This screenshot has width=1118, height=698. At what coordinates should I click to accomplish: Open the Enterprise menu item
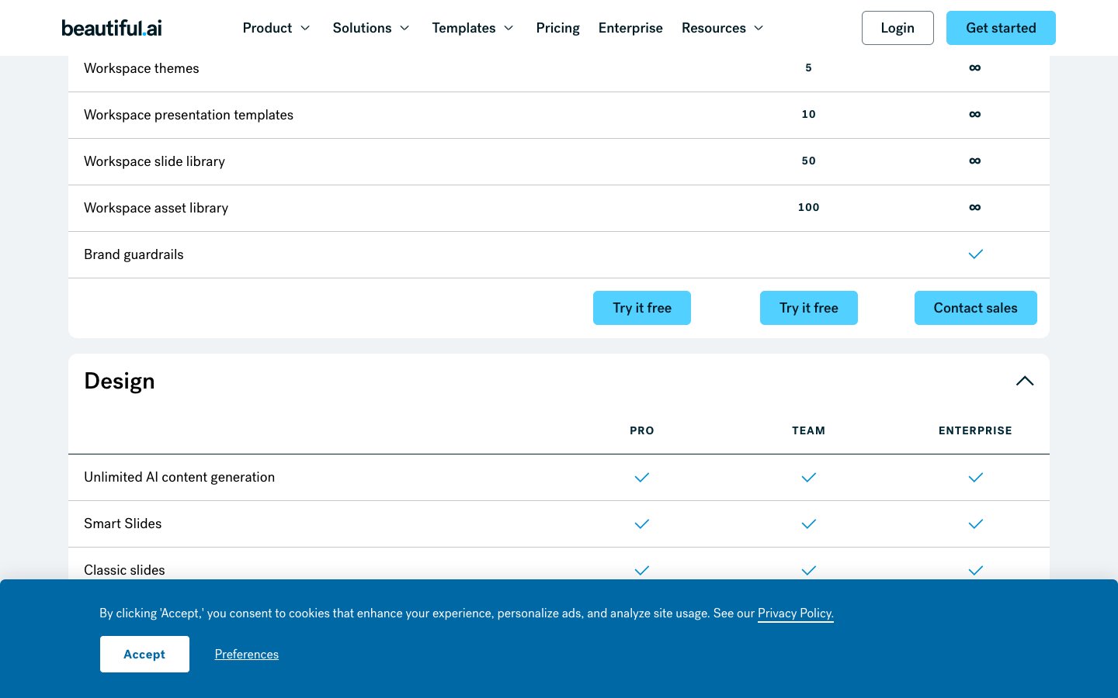(x=630, y=28)
